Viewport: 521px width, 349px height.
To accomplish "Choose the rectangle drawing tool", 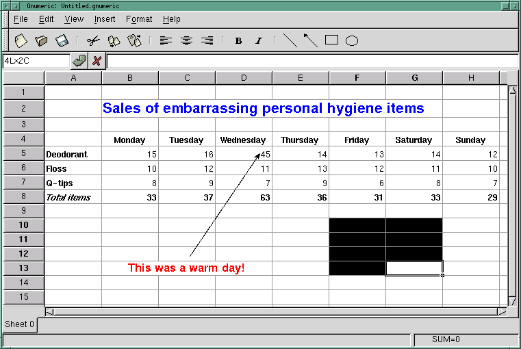I will click(x=331, y=40).
